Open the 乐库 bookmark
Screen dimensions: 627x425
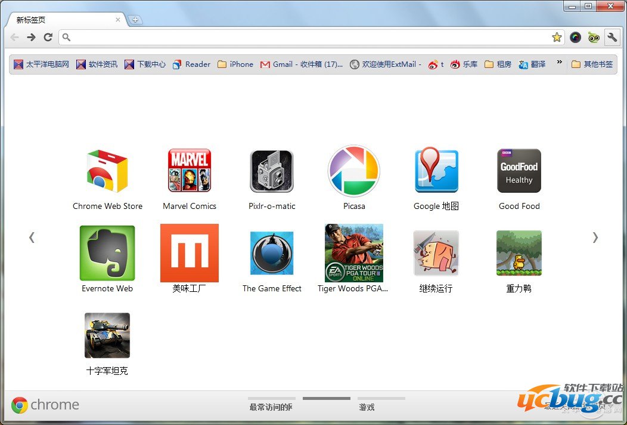pos(464,64)
